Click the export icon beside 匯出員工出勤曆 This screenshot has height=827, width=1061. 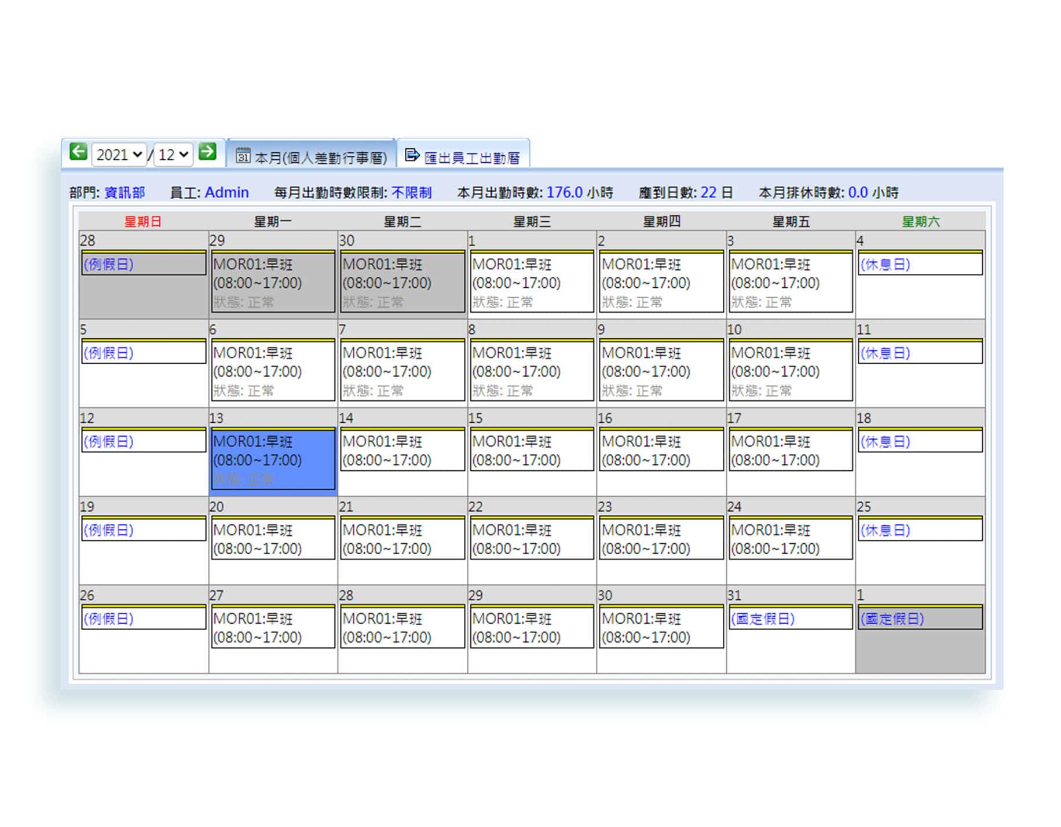(x=412, y=155)
